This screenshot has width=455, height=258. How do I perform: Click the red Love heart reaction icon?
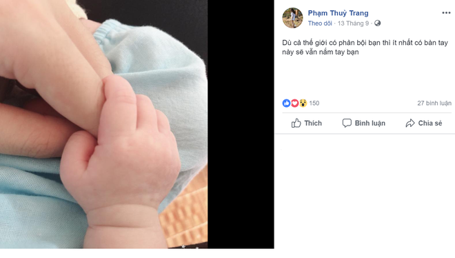click(x=294, y=103)
